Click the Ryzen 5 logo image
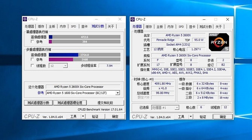 219,42
